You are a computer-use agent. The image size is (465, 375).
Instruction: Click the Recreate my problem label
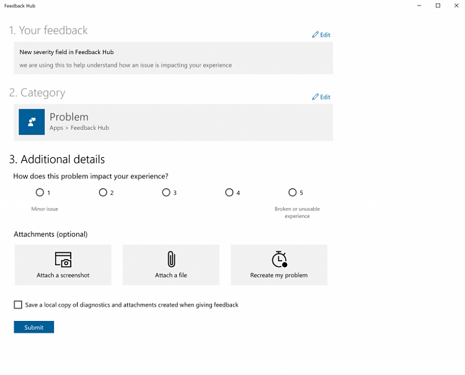[x=279, y=275]
